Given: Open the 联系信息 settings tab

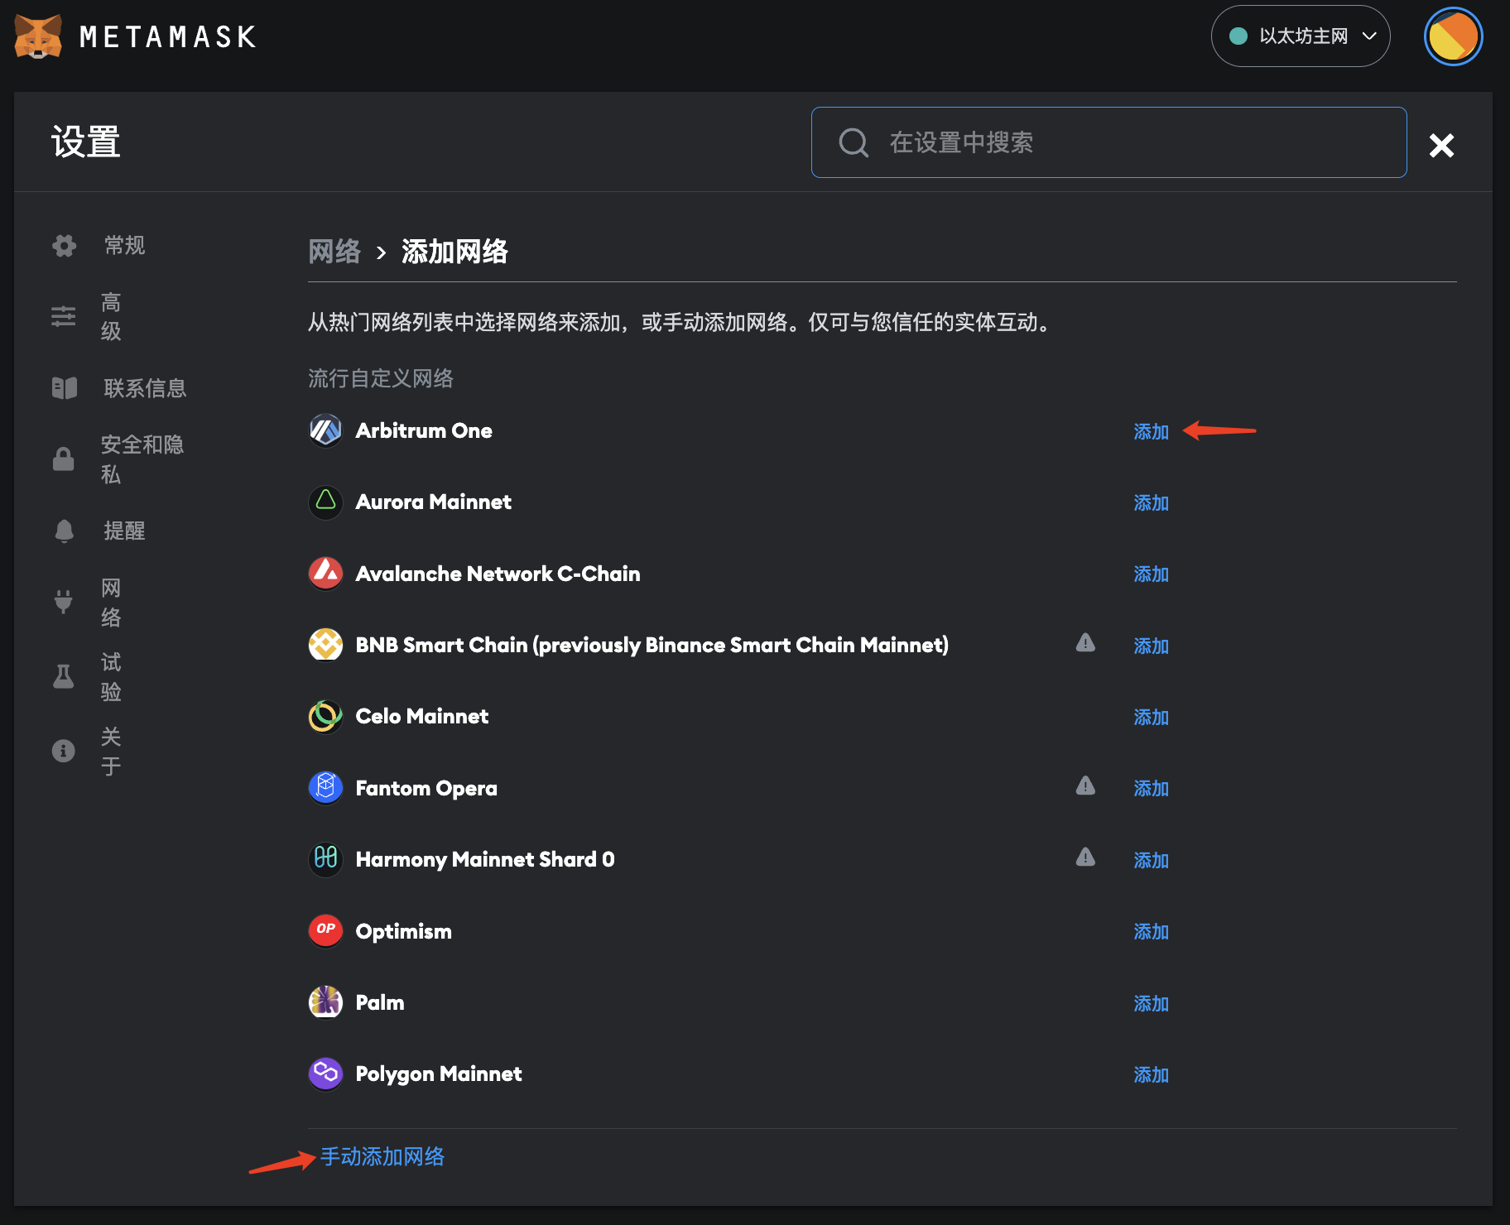Looking at the screenshot, I should tap(145, 387).
